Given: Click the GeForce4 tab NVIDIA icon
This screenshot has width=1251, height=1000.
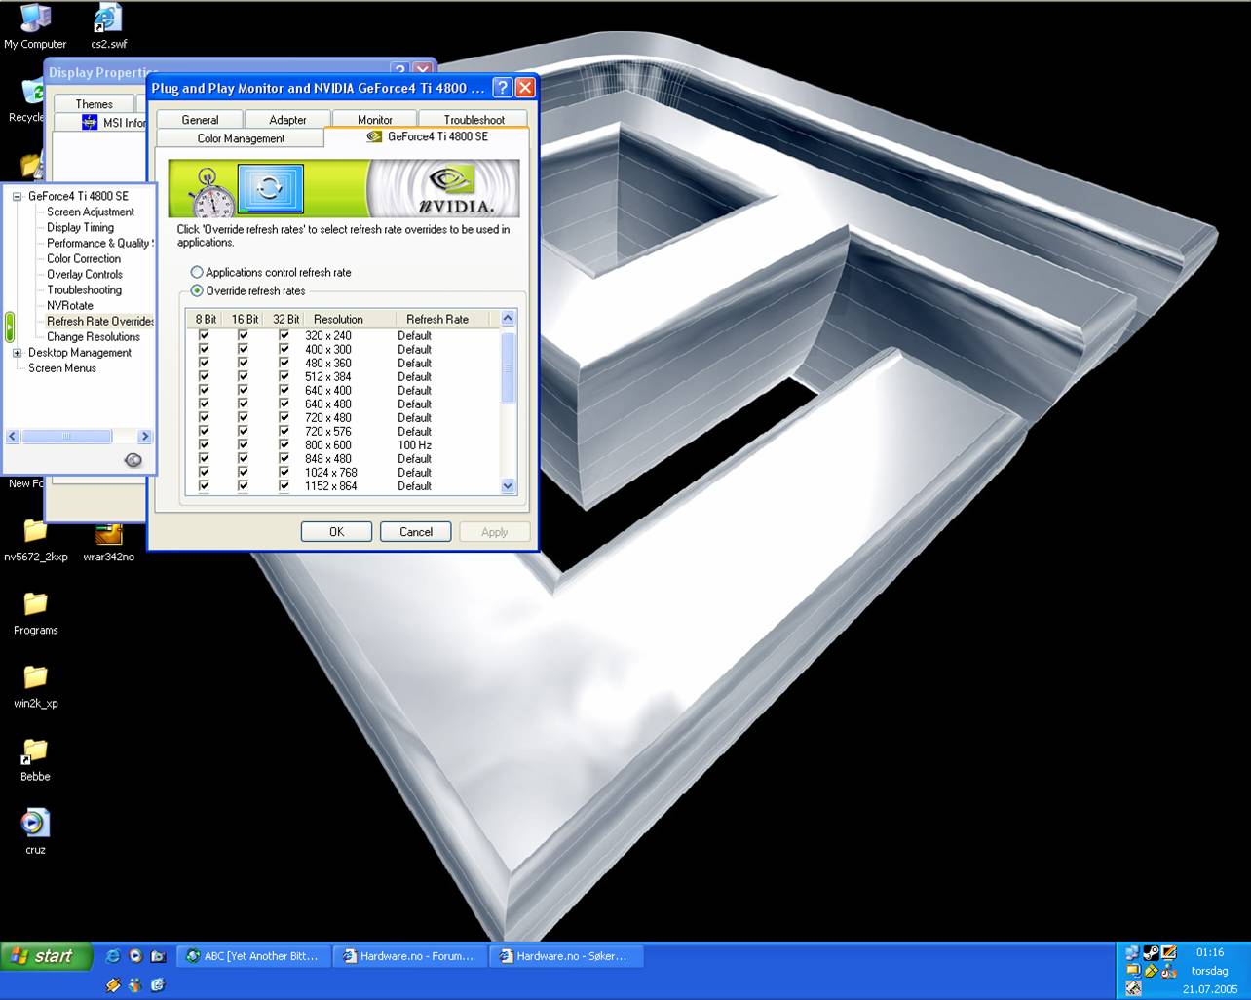Looking at the screenshot, I should [x=374, y=137].
